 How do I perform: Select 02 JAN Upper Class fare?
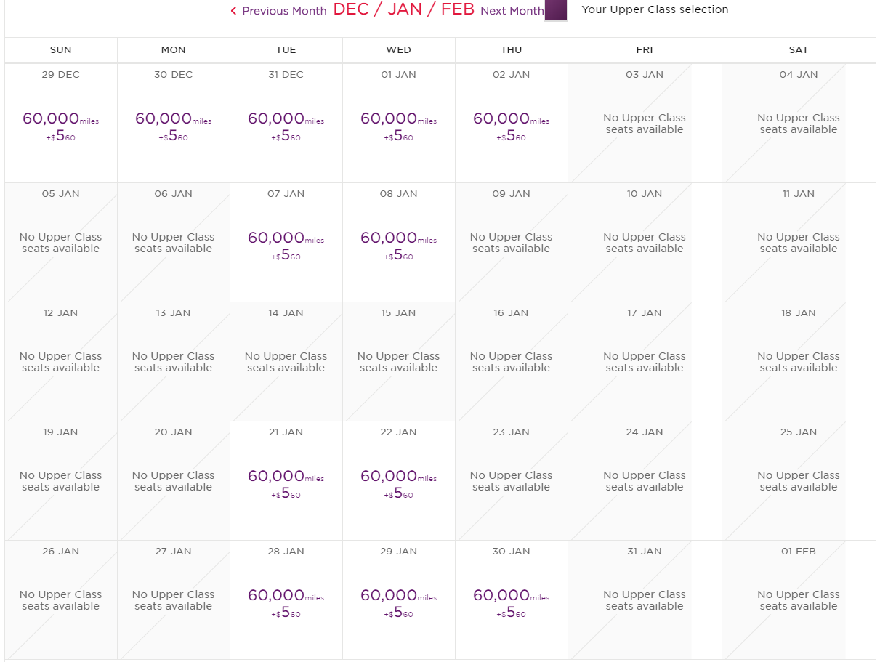pyautogui.click(x=511, y=124)
